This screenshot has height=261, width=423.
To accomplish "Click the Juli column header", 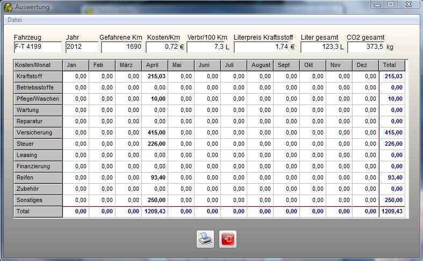I will point(234,65).
